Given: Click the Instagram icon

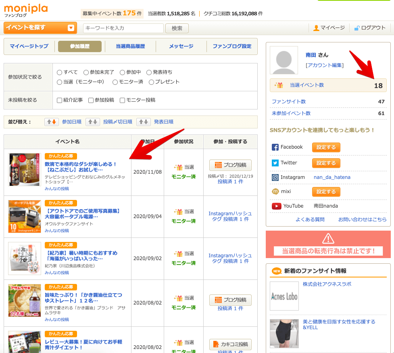Looking at the screenshot, I should 275,177.
